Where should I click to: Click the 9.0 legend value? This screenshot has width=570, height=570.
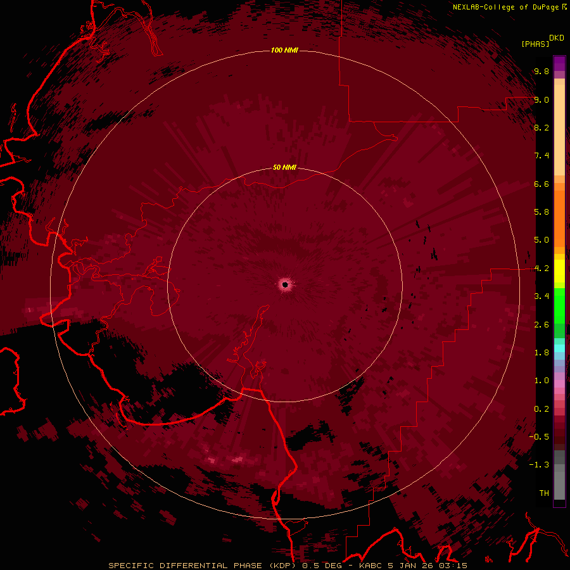tap(541, 99)
